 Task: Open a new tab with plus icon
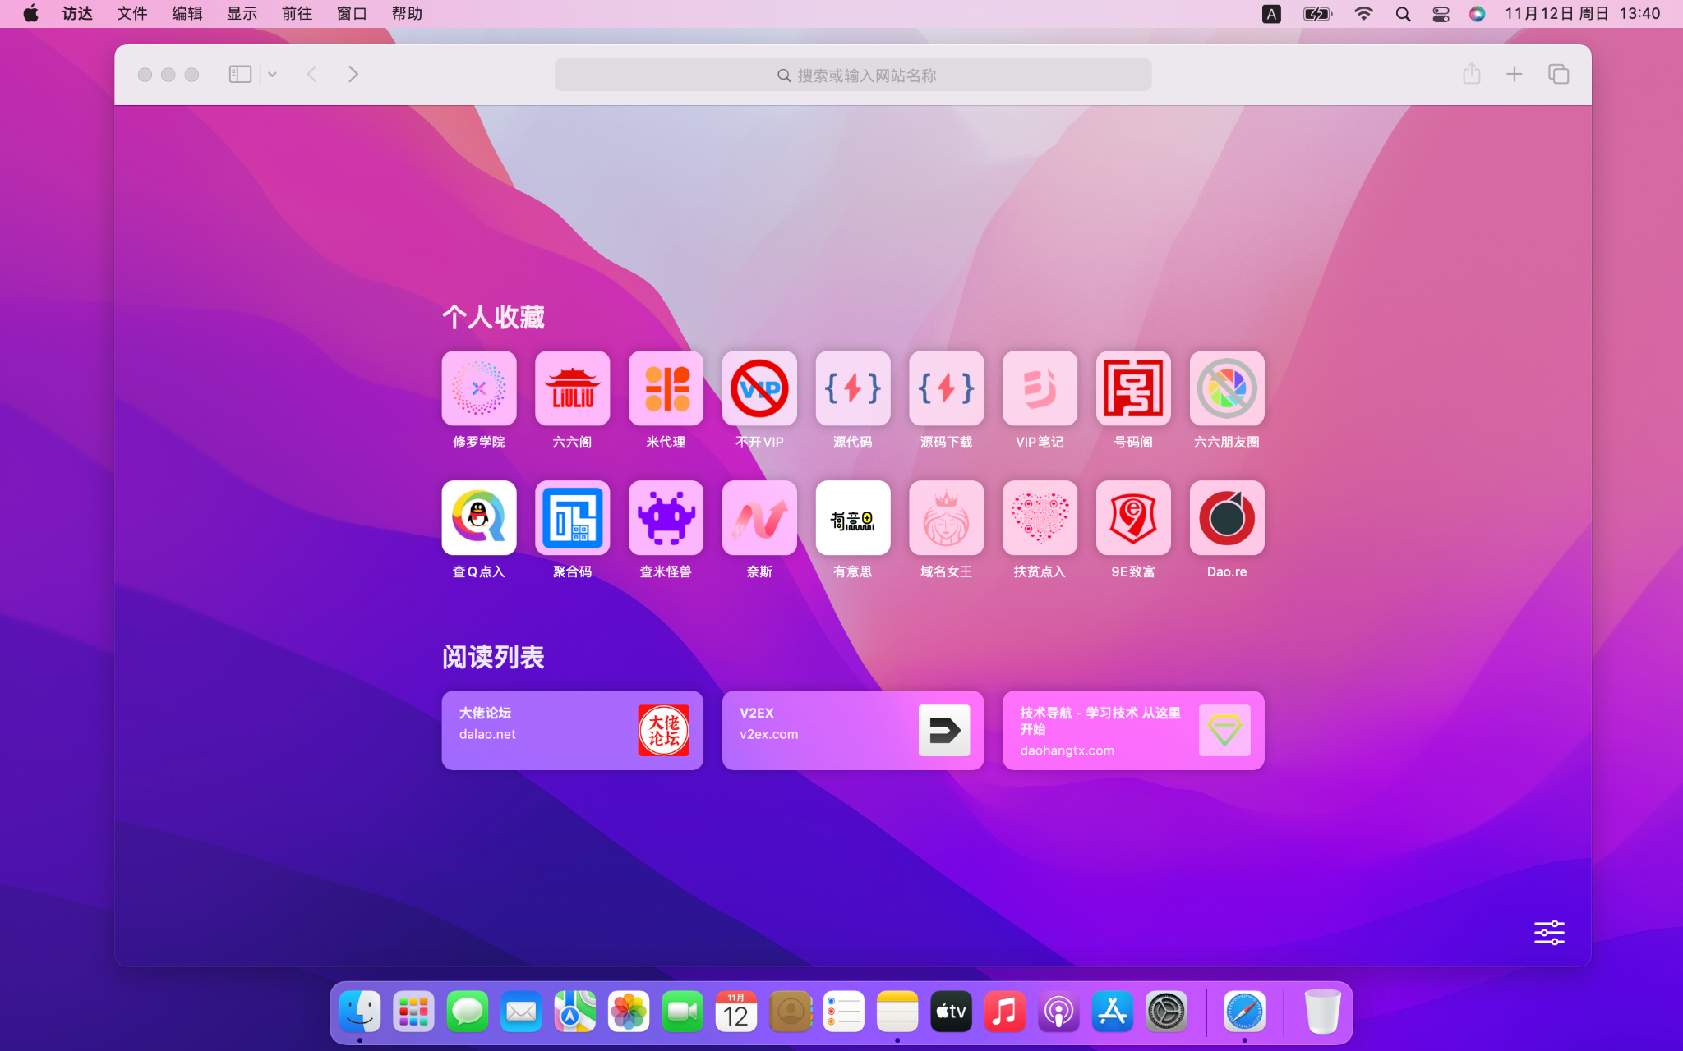pyautogui.click(x=1514, y=75)
